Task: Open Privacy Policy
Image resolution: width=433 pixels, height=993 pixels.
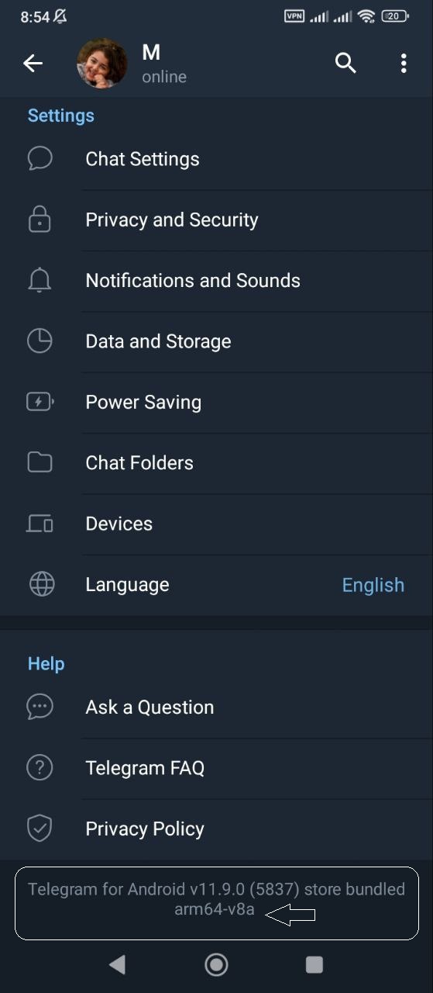Action: 217,829
